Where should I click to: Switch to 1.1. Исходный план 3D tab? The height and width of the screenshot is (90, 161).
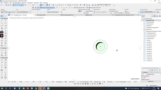click(x=123, y=15)
